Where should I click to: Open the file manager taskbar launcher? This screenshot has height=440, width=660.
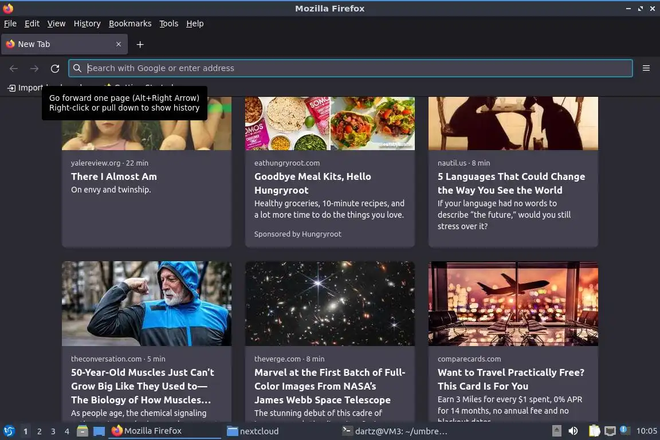82,431
